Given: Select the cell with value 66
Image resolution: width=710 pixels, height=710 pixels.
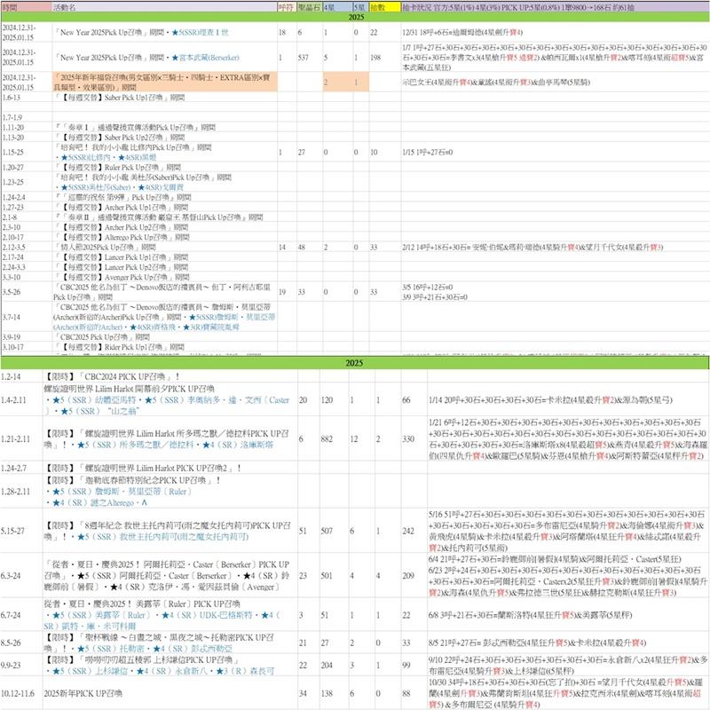Looking at the screenshot, I should tap(414, 400).
